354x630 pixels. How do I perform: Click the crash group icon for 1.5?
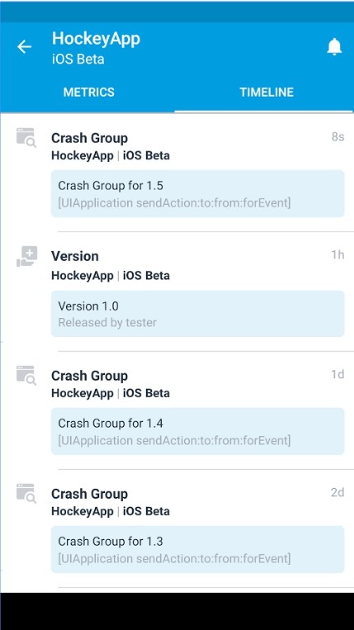[x=26, y=138]
